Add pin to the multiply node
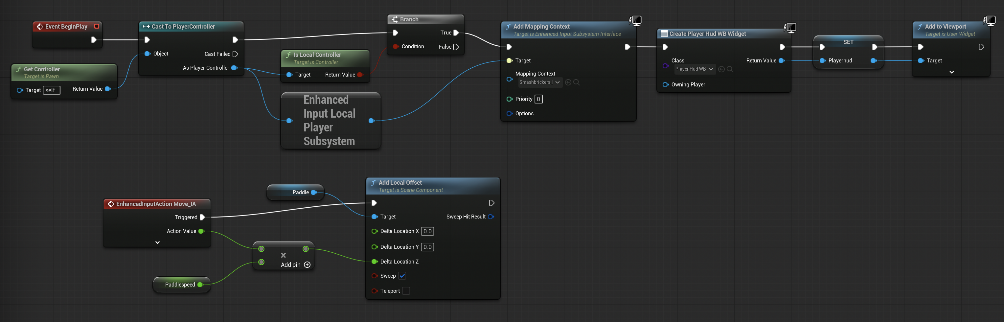The height and width of the screenshot is (322, 1004). (295, 265)
